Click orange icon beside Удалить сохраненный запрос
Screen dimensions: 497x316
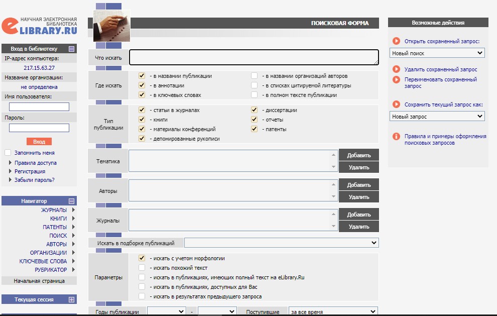(396, 69)
